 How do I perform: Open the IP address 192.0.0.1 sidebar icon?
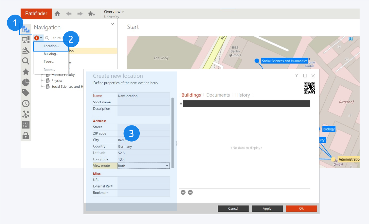26,125
